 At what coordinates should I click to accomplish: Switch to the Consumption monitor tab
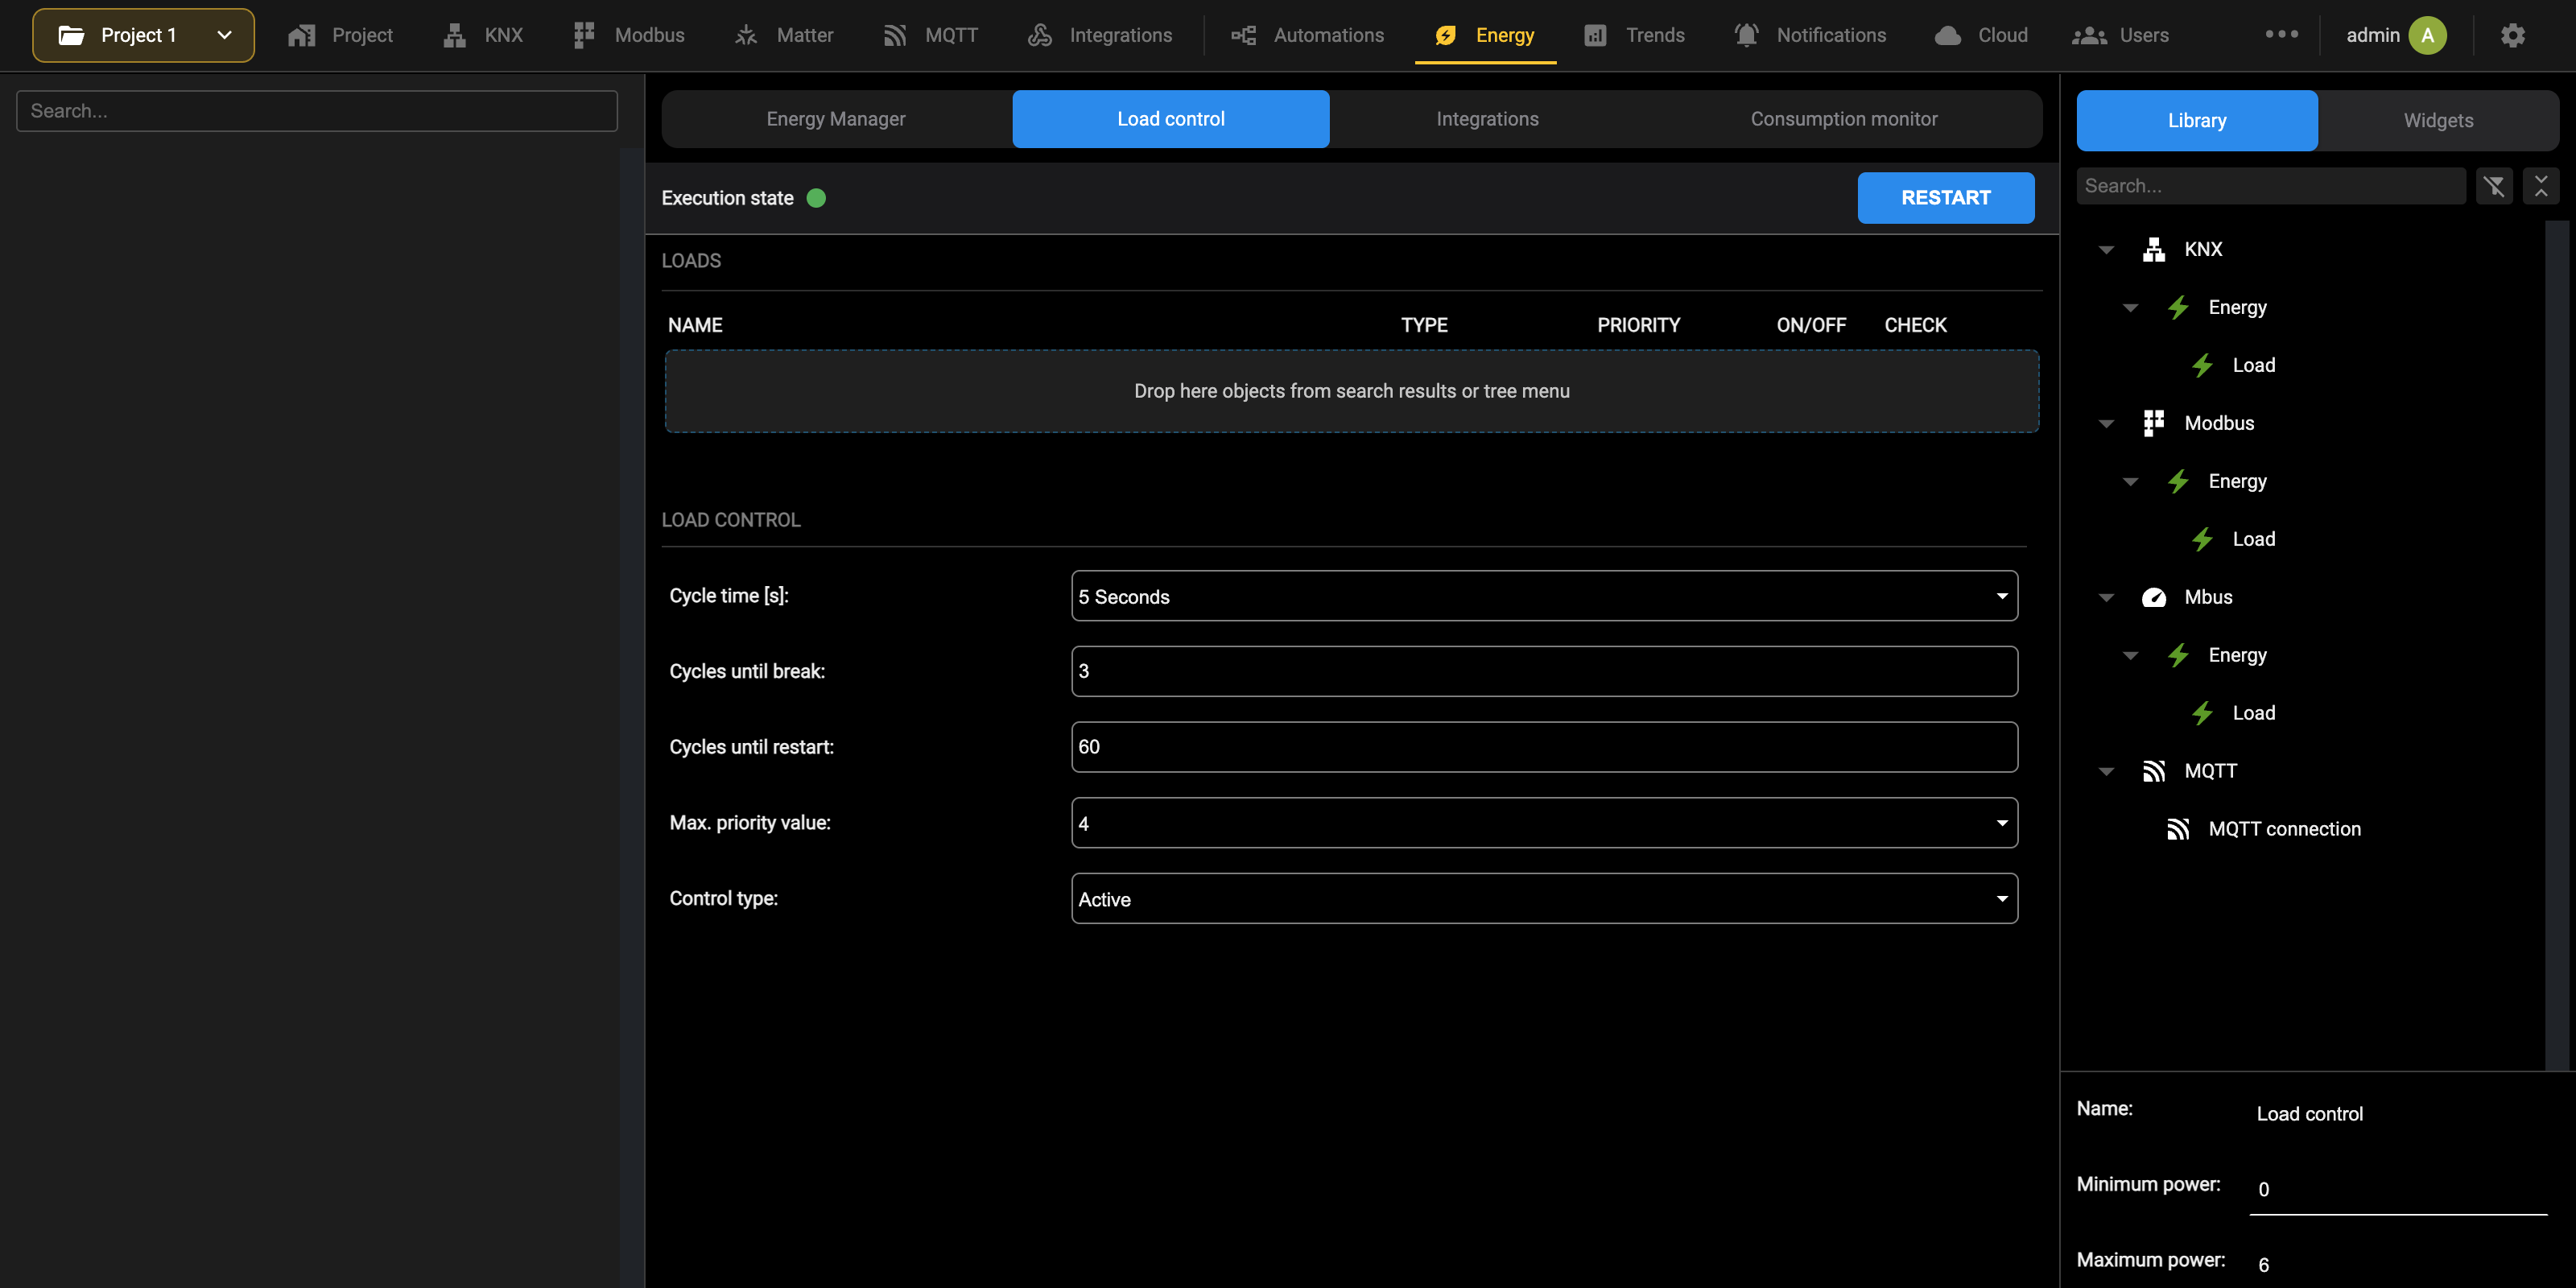(x=1843, y=119)
